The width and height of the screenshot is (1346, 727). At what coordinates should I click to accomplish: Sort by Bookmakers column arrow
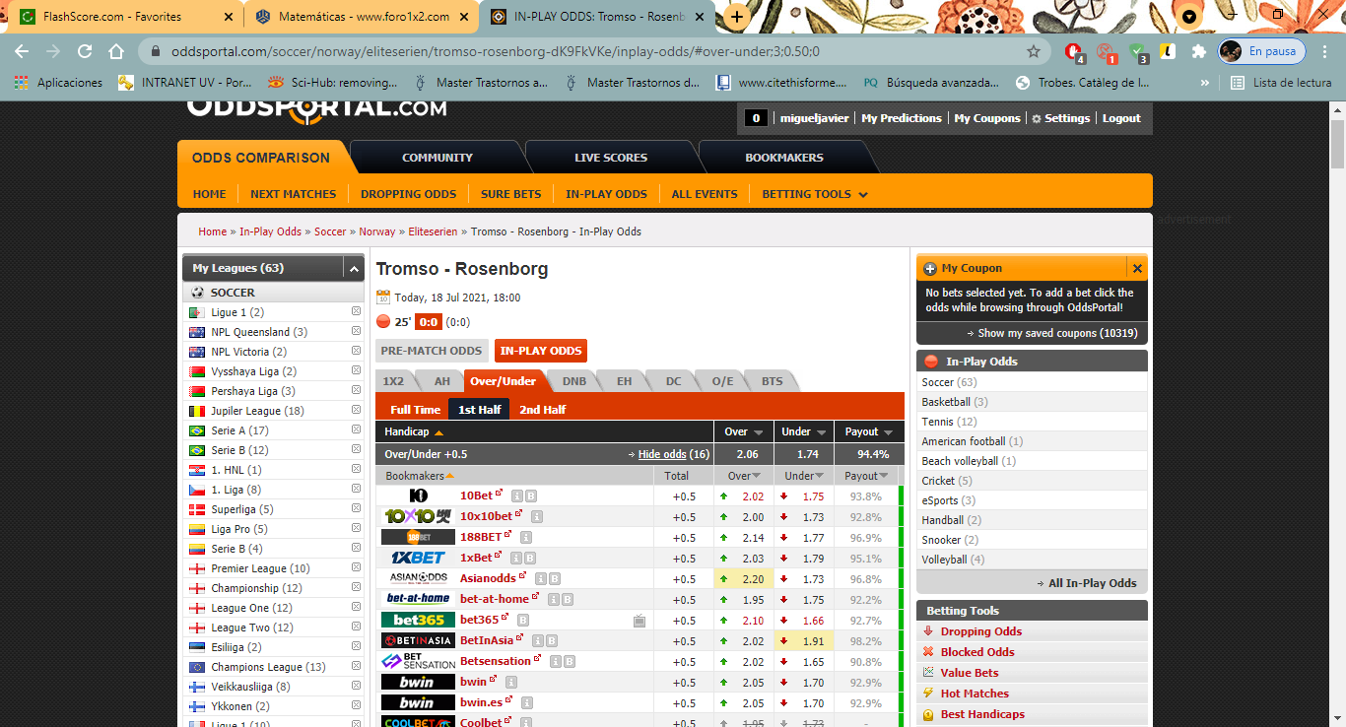(x=450, y=476)
